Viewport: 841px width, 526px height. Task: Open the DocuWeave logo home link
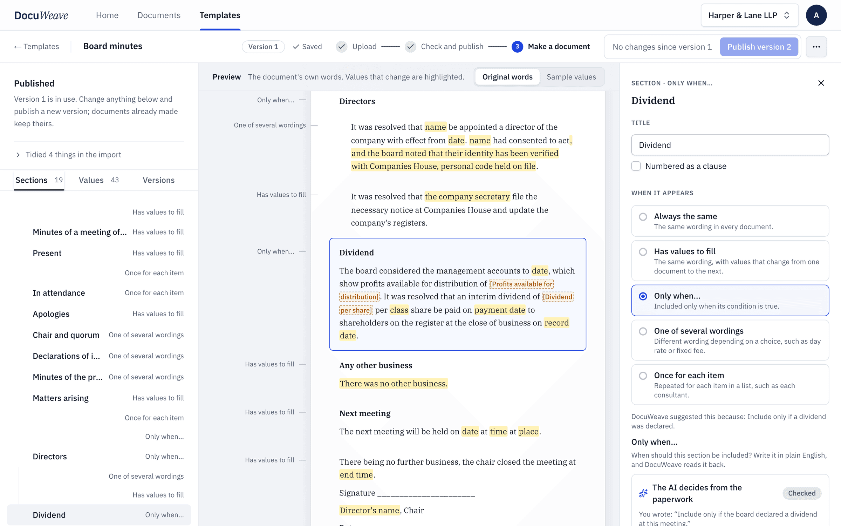click(x=41, y=15)
